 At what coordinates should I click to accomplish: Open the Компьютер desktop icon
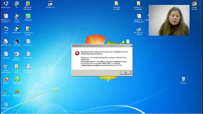tap(6, 5)
